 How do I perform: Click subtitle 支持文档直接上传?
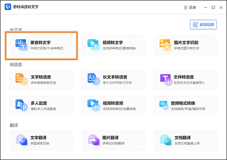187,143
